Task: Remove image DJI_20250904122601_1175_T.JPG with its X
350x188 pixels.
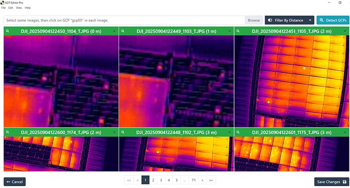Action: click(345, 132)
